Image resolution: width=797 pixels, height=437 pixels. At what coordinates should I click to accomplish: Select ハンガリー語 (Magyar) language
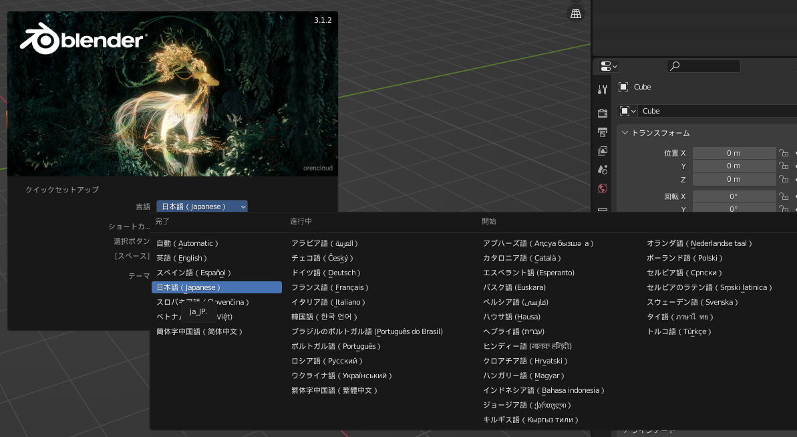coord(524,376)
